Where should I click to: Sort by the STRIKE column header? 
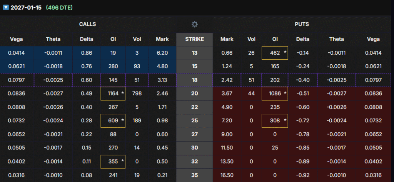point(194,39)
